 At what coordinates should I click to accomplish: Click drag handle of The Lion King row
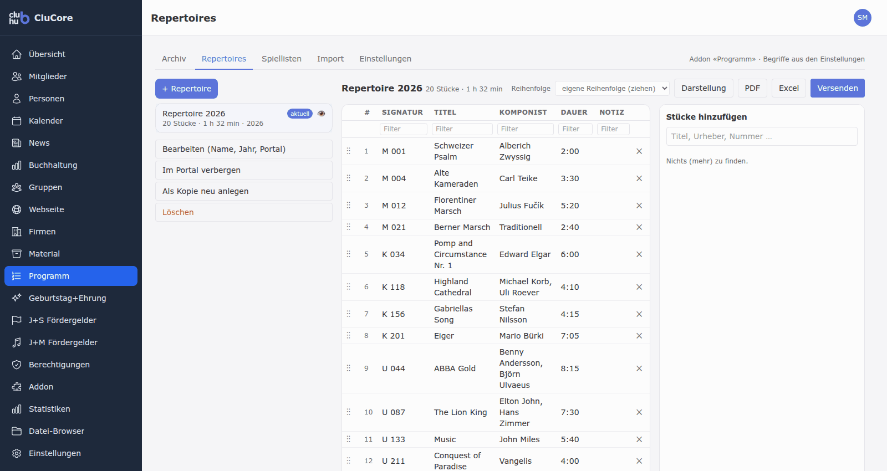pyautogui.click(x=349, y=412)
